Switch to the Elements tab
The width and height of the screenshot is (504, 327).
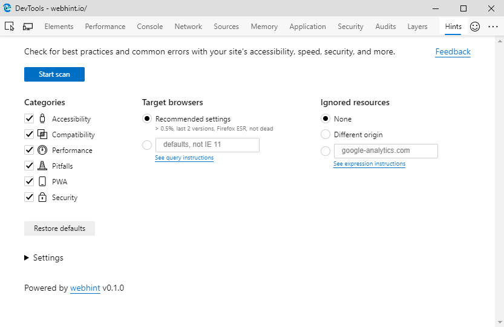(59, 27)
